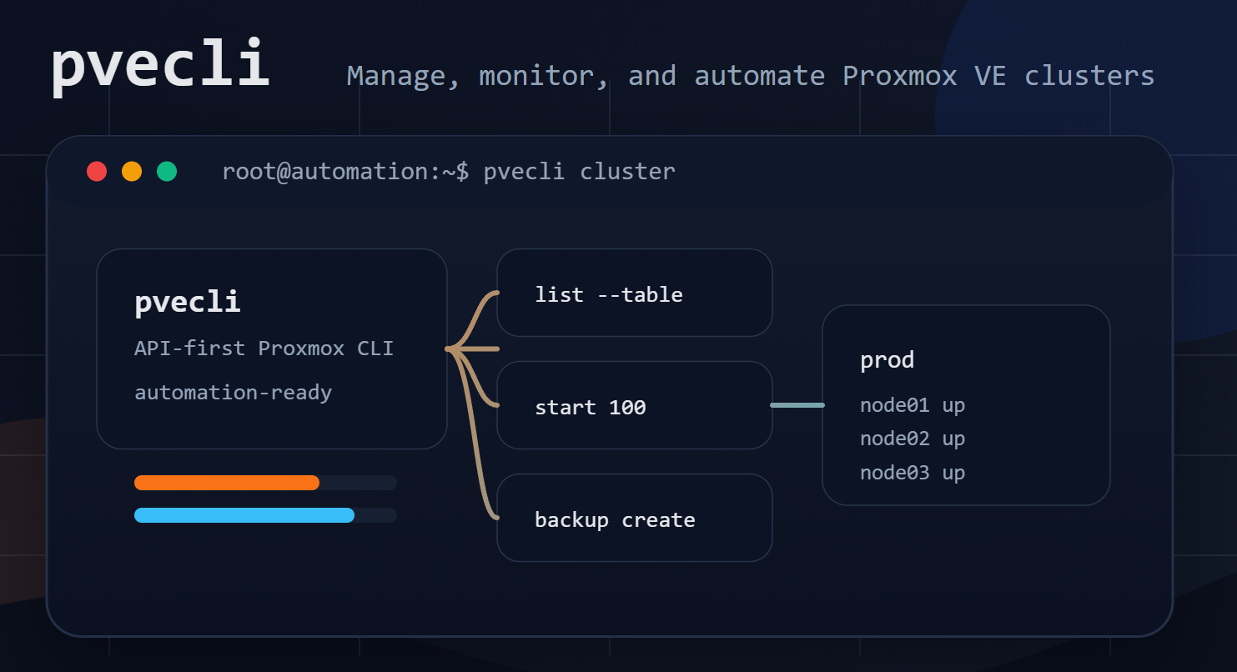Click the red window dot
1237x672 pixels.
[x=97, y=172]
